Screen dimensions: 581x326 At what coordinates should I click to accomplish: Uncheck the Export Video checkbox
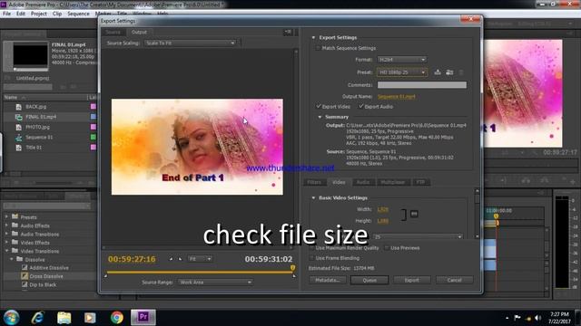coord(319,107)
